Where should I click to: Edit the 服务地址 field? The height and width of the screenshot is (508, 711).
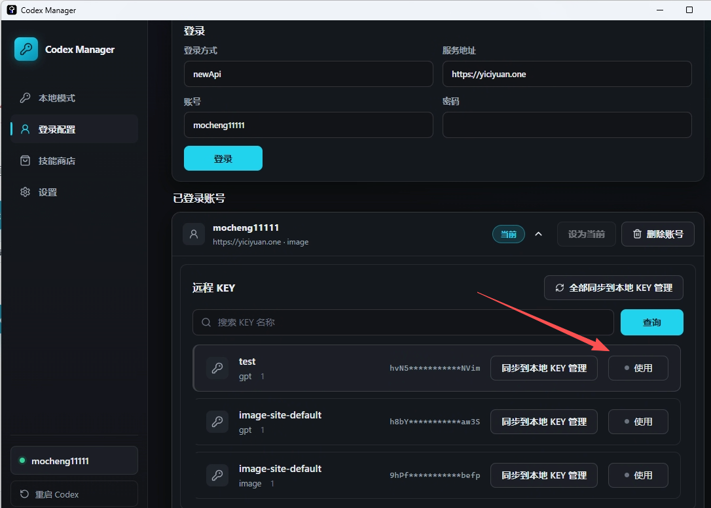pos(567,74)
